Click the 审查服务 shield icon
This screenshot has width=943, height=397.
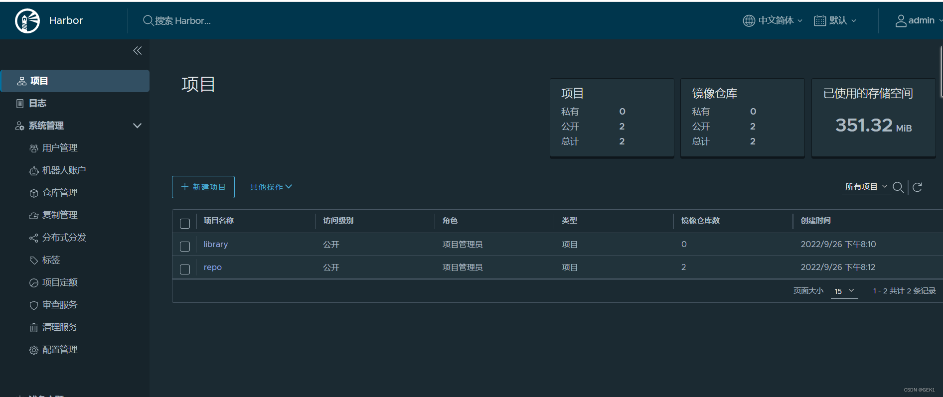(34, 305)
